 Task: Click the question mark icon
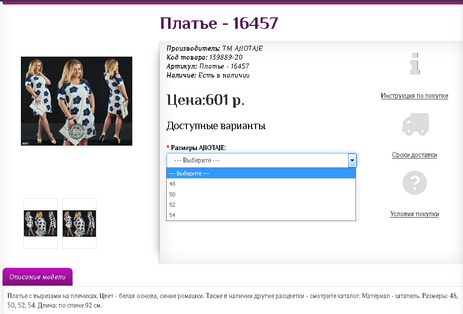point(415,183)
